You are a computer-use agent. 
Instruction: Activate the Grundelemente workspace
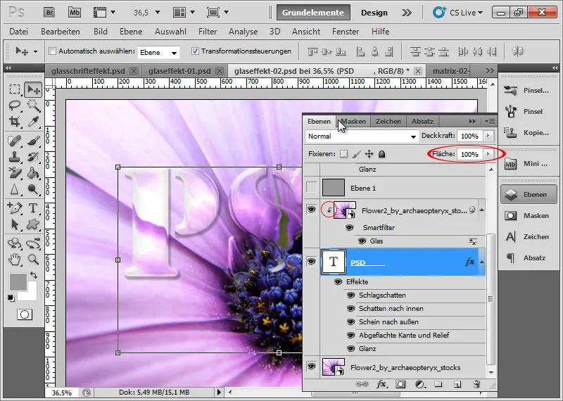(x=312, y=13)
